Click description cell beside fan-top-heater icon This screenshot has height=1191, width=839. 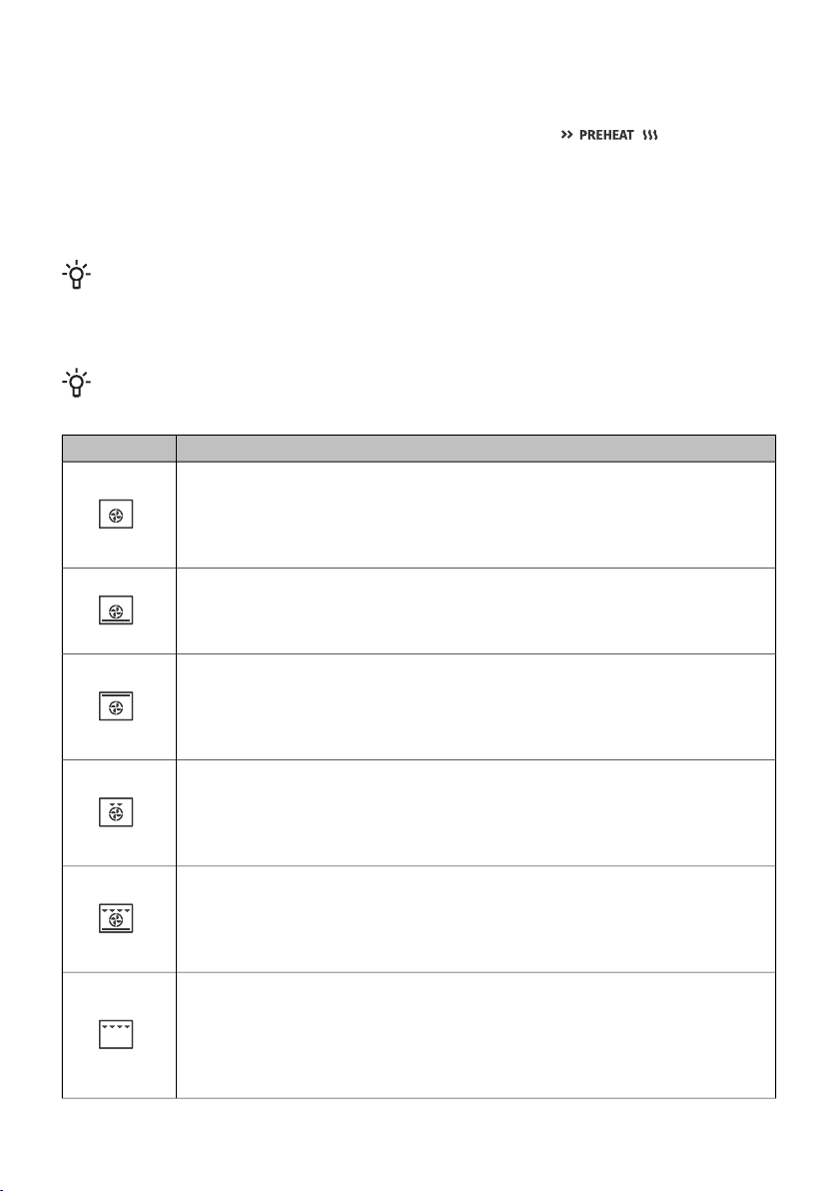pos(476,706)
